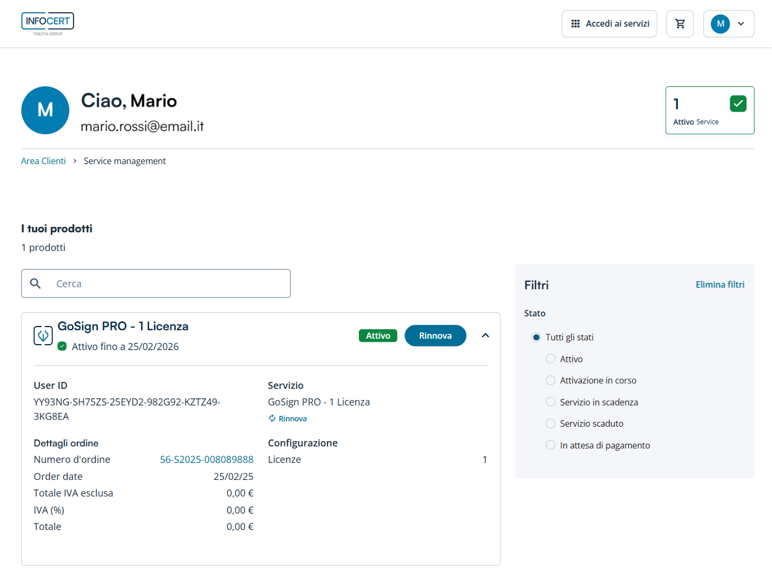
Task: Click the large Mario profile avatar
Action: click(45, 110)
